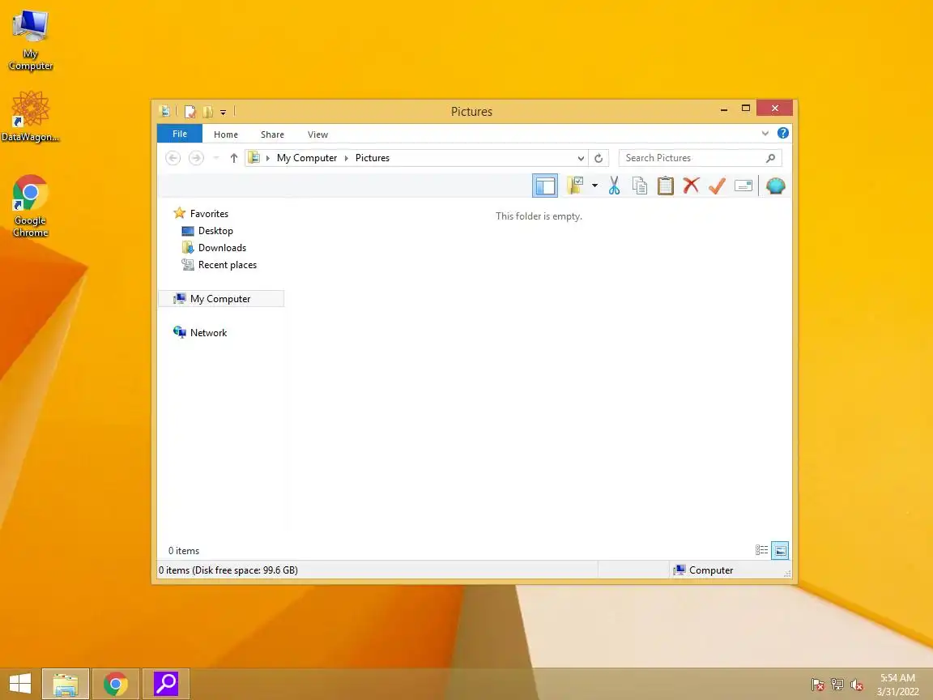933x700 pixels.
Task: Switch to the Home ribbon tab
Action: [x=225, y=134]
